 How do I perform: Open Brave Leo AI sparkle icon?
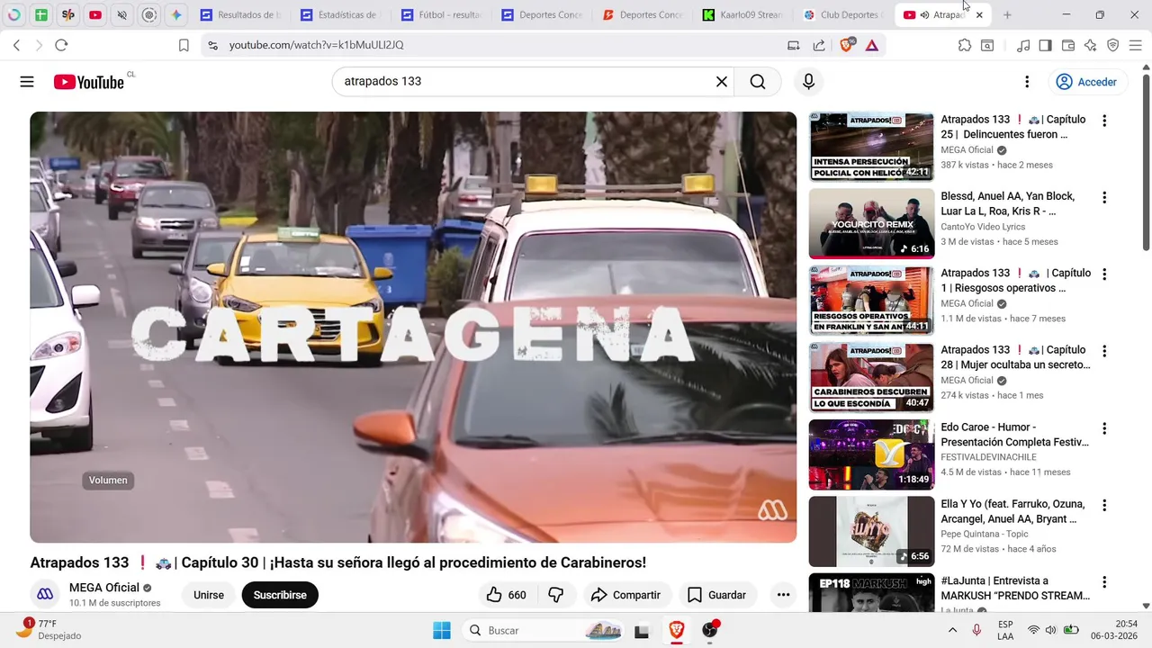click(1090, 45)
